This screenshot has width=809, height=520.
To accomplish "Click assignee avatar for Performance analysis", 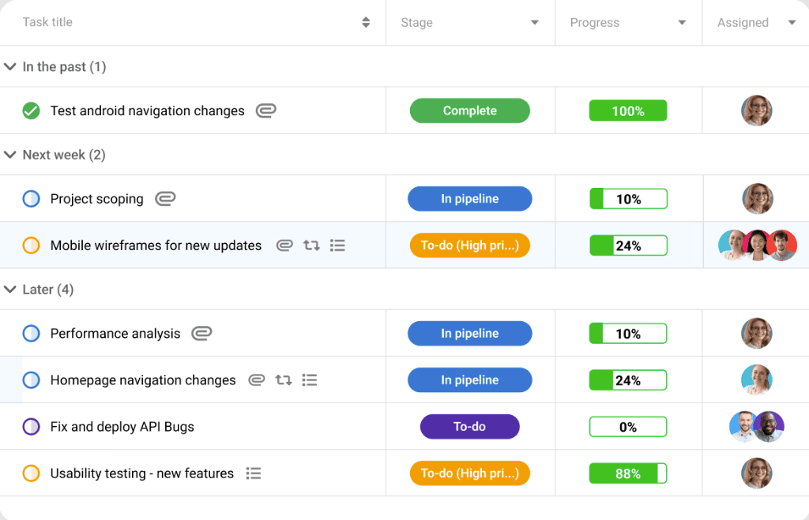I will tap(757, 334).
